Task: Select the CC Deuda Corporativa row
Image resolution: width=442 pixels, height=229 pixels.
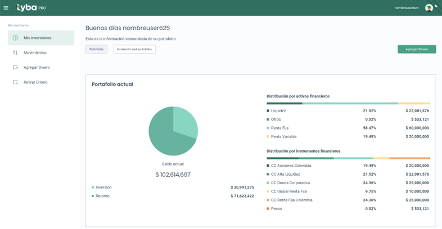Action: (348, 183)
